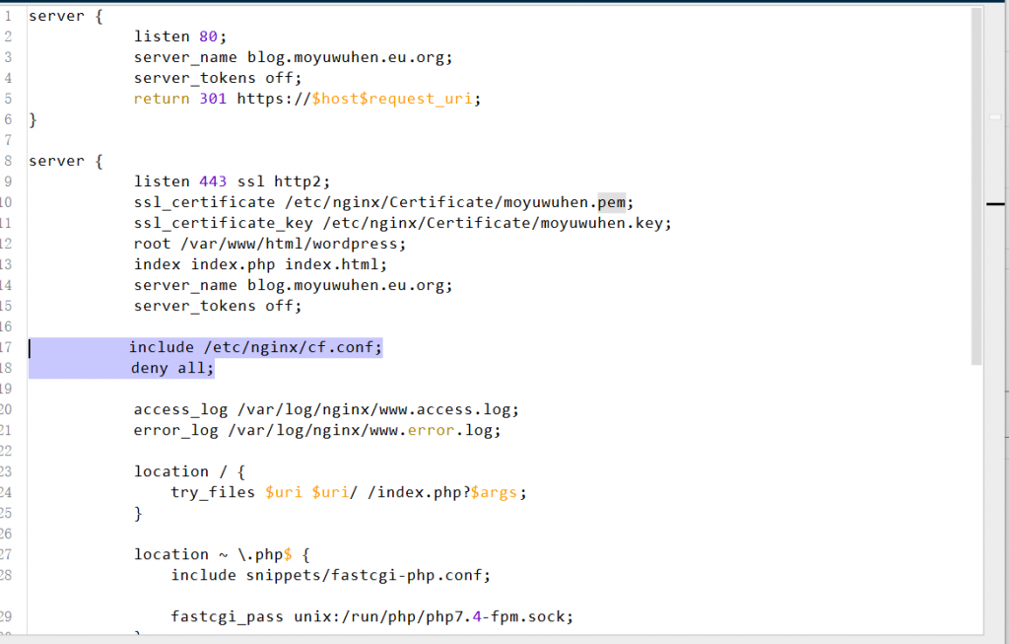Click the highlighted "pem" extension in ssl_certificate
1009x644 pixels.
611,202
